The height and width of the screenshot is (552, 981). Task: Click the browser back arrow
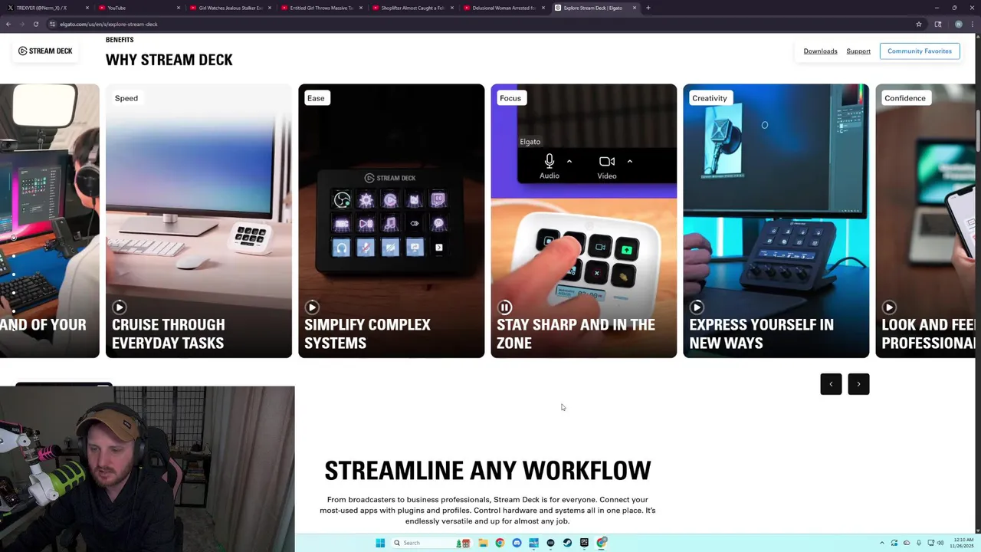pyautogui.click(x=8, y=24)
